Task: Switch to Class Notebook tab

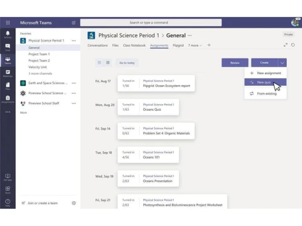Action: 134,45
